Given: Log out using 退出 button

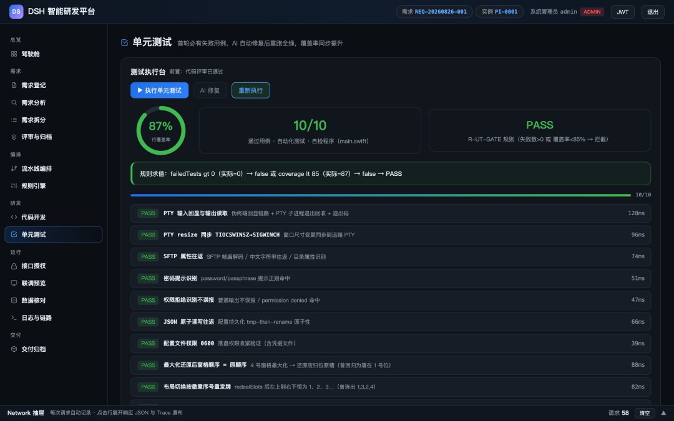Looking at the screenshot, I should (x=653, y=12).
